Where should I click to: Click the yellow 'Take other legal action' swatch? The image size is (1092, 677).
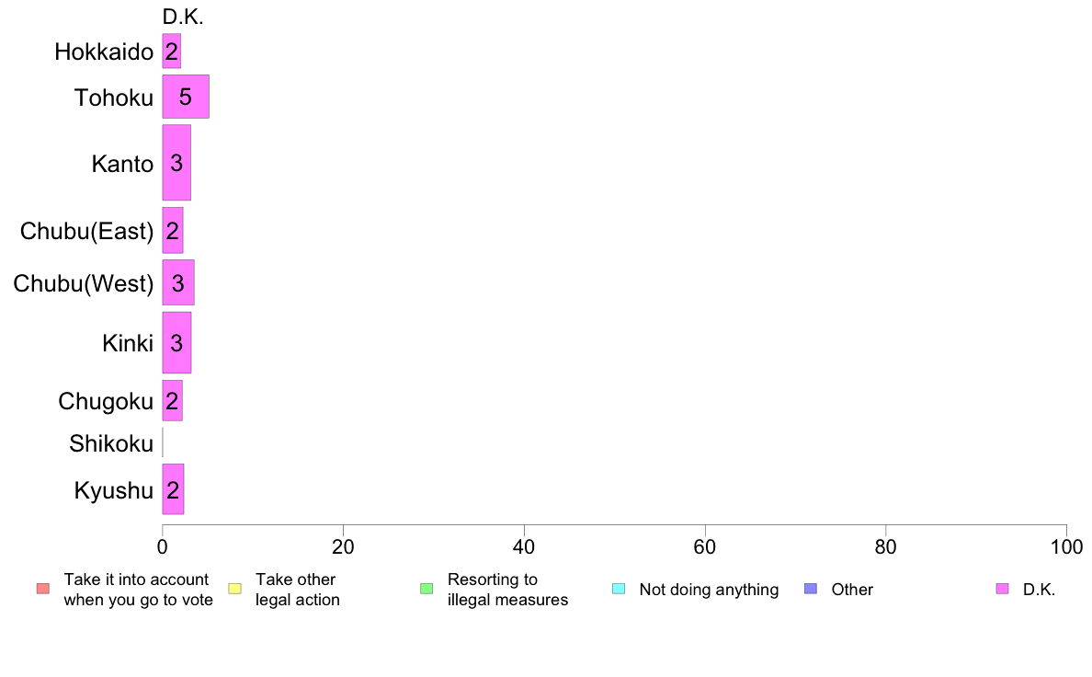coord(234,589)
